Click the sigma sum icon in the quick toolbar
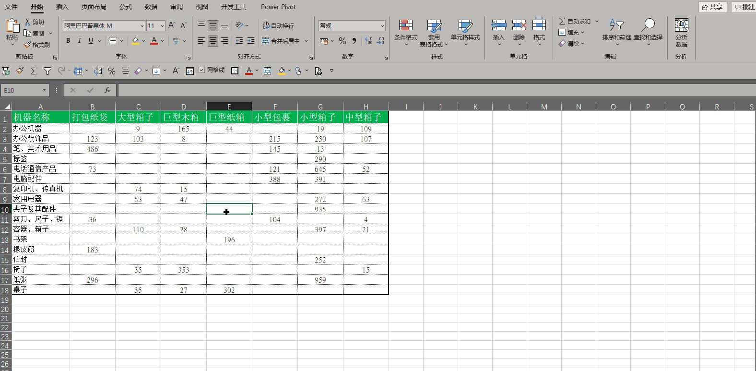Image resolution: width=756 pixels, height=371 pixels. pos(34,71)
